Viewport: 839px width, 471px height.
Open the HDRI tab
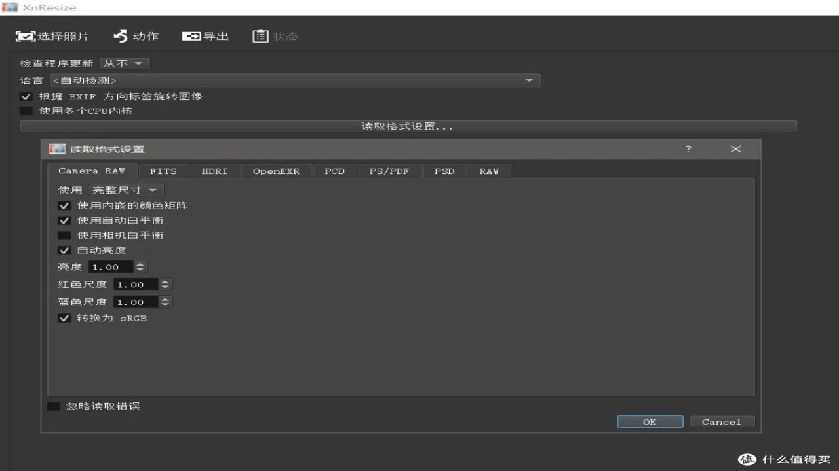215,171
